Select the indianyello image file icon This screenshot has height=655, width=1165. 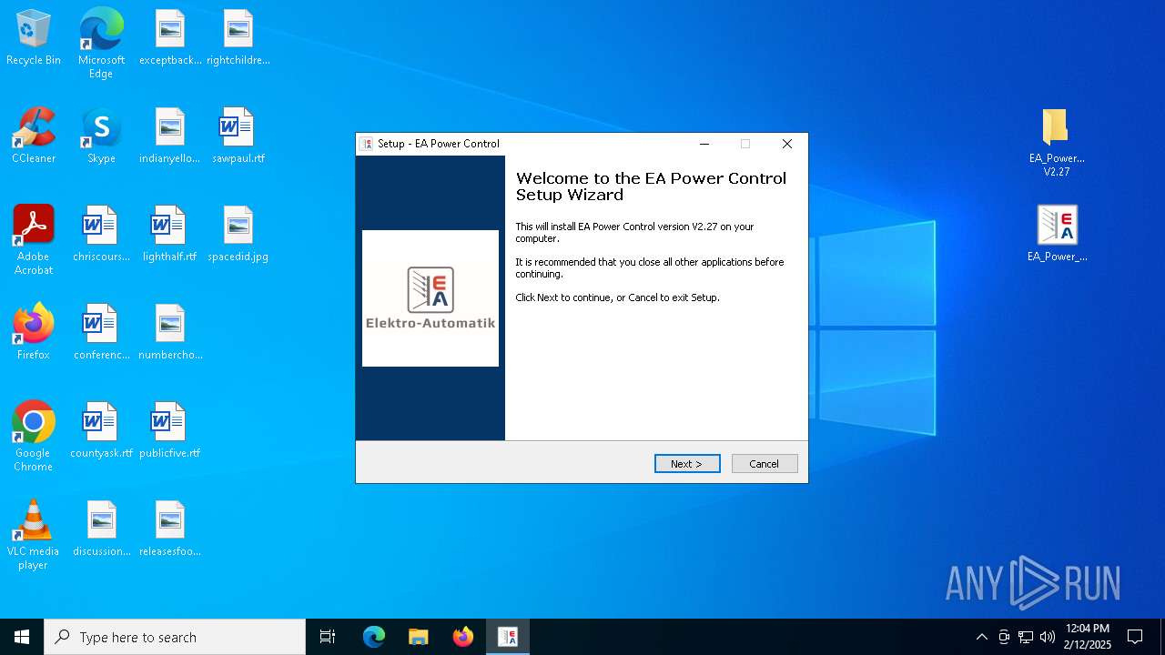(x=170, y=136)
